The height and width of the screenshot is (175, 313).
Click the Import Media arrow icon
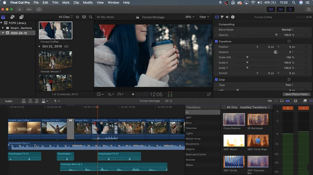[x=20, y=9]
